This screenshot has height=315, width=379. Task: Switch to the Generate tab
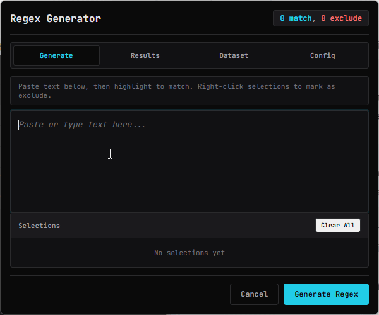pyautogui.click(x=56, y=55)
